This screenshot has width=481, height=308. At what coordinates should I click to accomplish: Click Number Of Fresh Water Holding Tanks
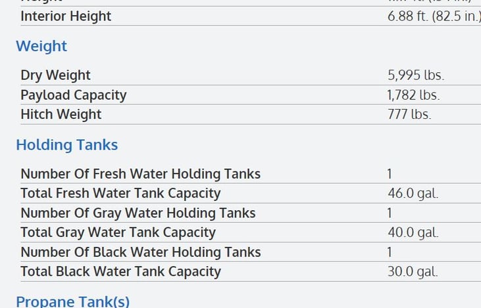(x=141, y=174)
